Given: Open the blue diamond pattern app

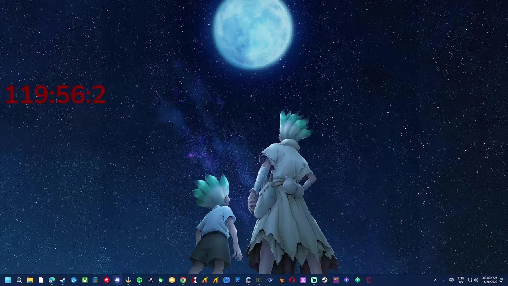Looking at the screenshot, I should (x=270, y=280).
